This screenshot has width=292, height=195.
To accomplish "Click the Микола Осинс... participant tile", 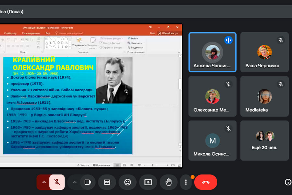I will (212, 140).
